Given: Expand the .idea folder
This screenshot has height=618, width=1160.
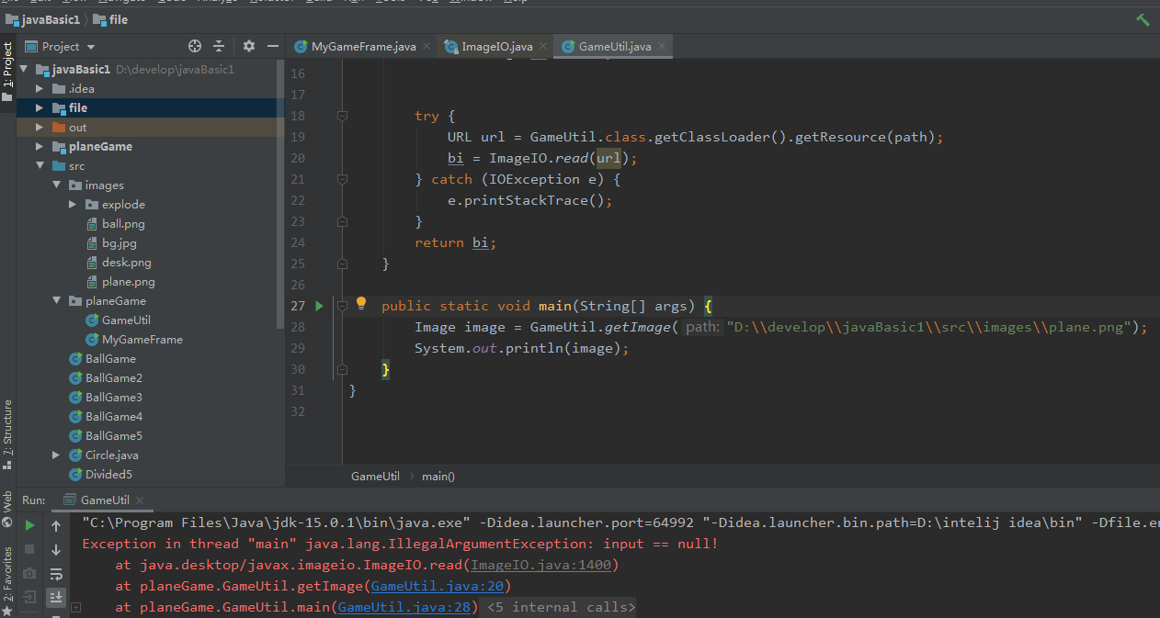Looking at the screenshot, I should tap(40, 88).
